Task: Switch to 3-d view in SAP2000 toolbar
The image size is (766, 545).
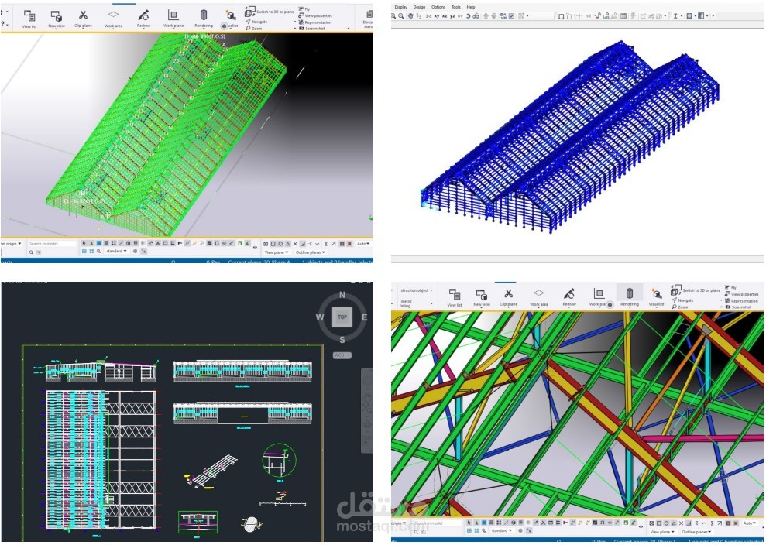Action: click(x=428, y=15)
